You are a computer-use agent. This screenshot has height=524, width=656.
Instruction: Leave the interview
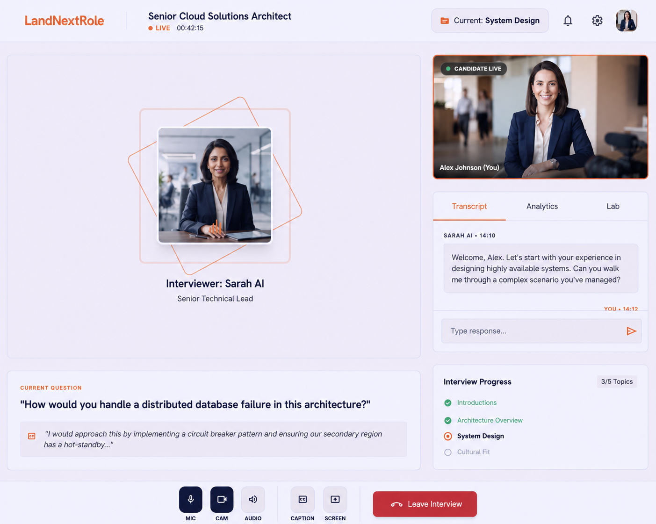[425, 504]
